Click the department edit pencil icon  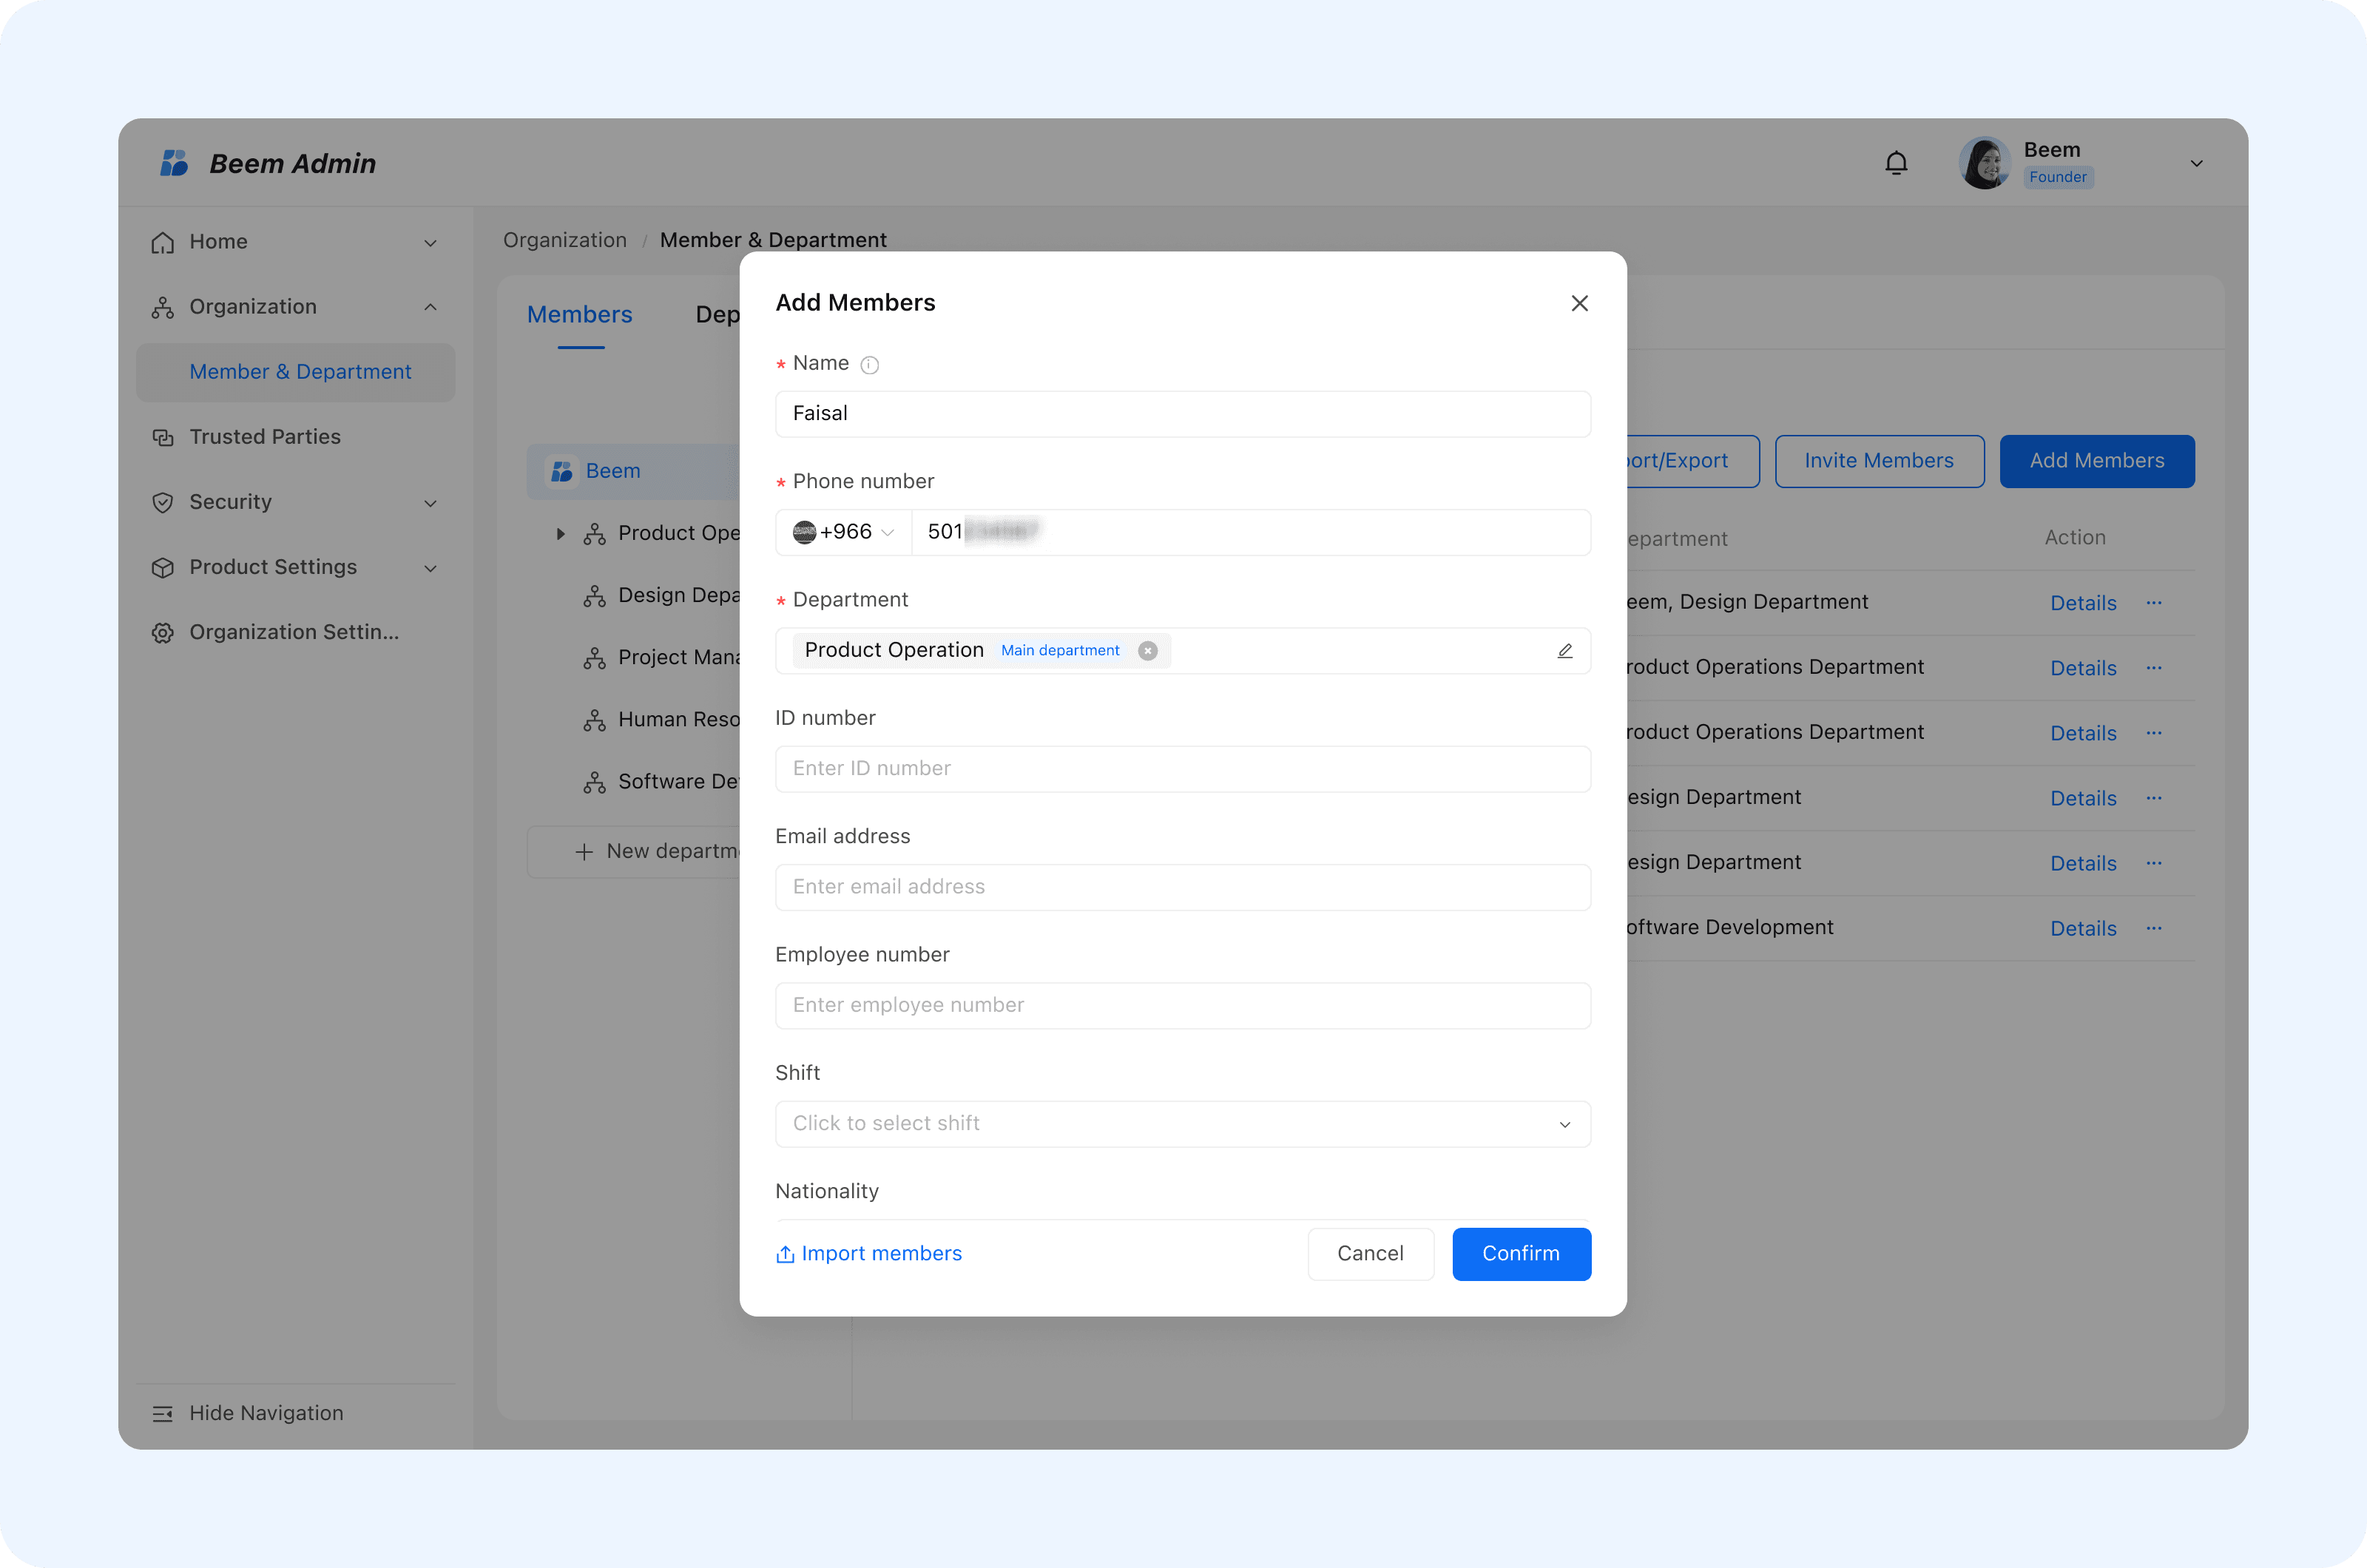(x=1564, y=651)
